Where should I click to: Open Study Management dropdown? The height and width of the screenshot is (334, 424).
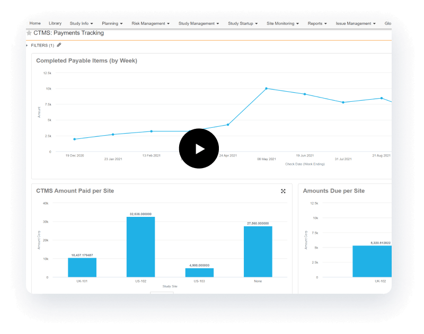point(199,23)
